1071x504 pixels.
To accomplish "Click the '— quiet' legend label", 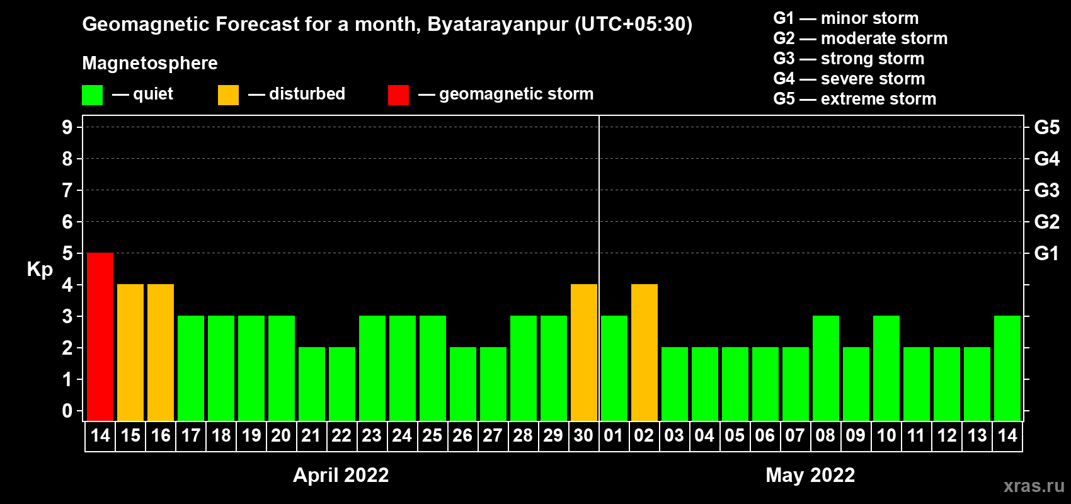I will tap(142, 94).
